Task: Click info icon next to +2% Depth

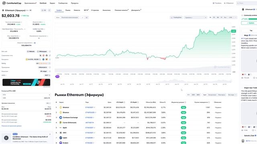Action: point(124,102)
